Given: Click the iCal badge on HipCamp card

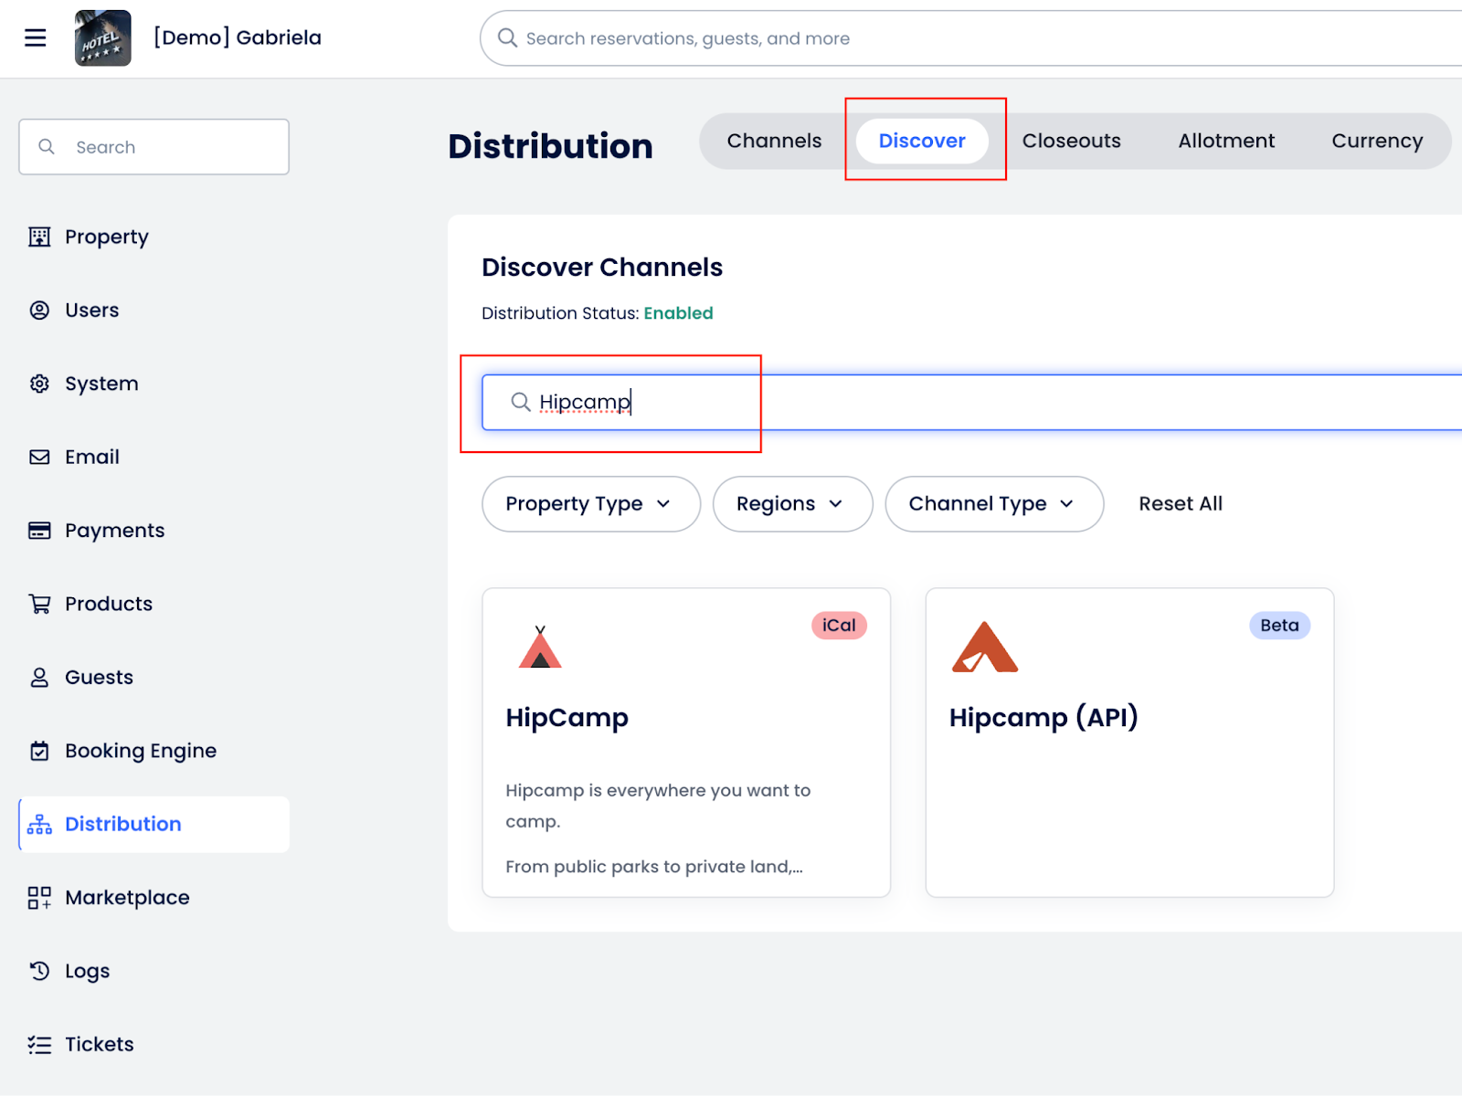Looking at the screenshot, I should click(x=839, y=626).
